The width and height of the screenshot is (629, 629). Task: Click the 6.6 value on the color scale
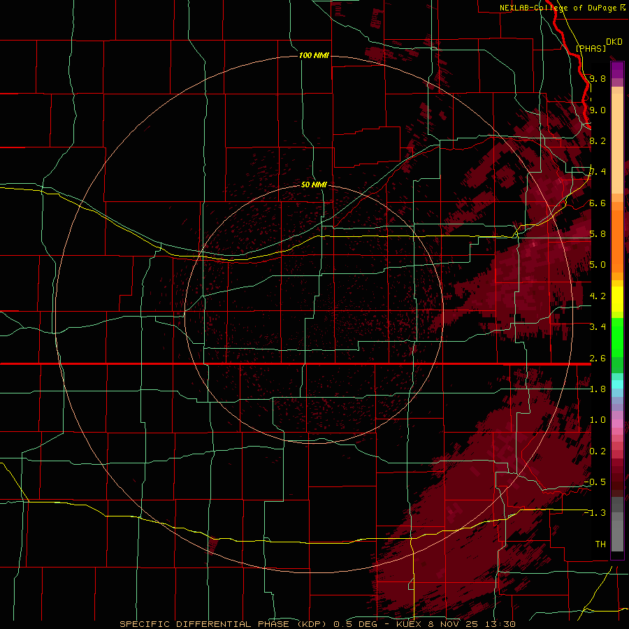(x=598, y=203)
